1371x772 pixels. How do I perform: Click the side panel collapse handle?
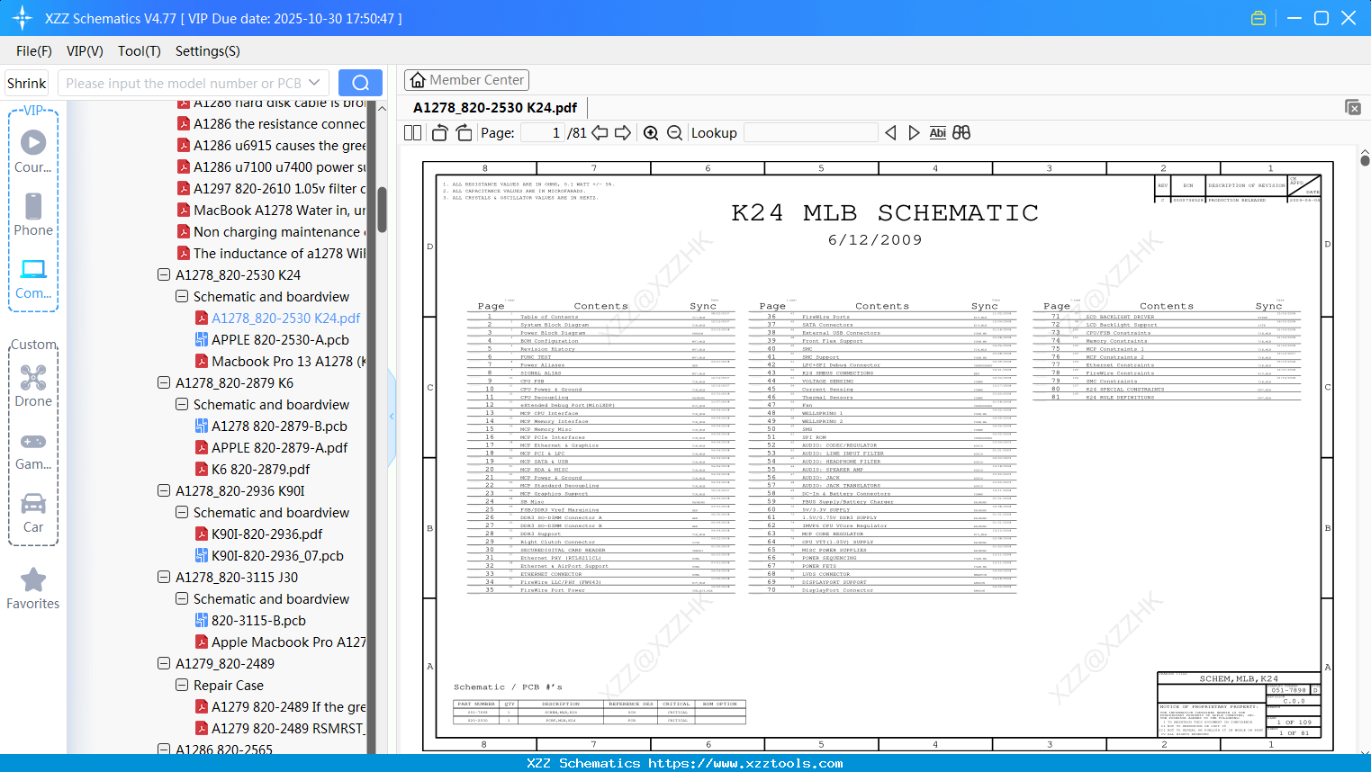tap(392, 417)
